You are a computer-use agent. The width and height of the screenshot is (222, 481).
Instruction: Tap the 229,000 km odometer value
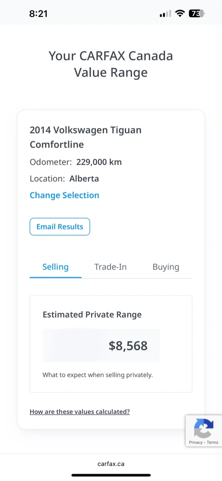pos(99,162)
